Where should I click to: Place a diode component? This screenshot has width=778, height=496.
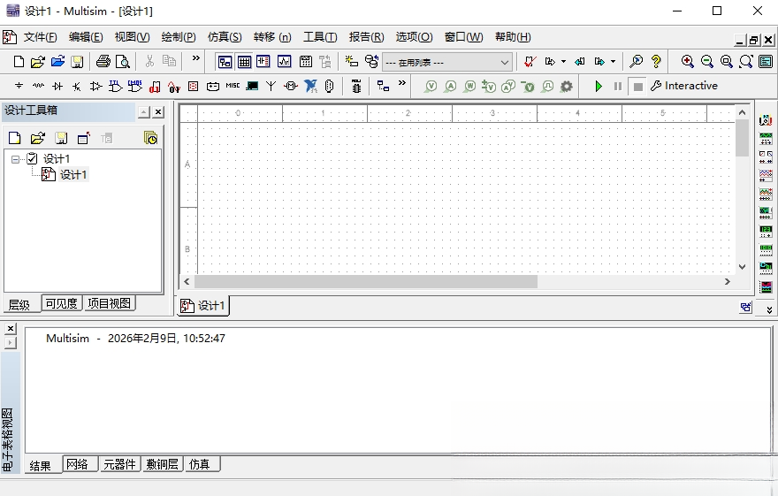pyautogui.click(x=57, y=87)
